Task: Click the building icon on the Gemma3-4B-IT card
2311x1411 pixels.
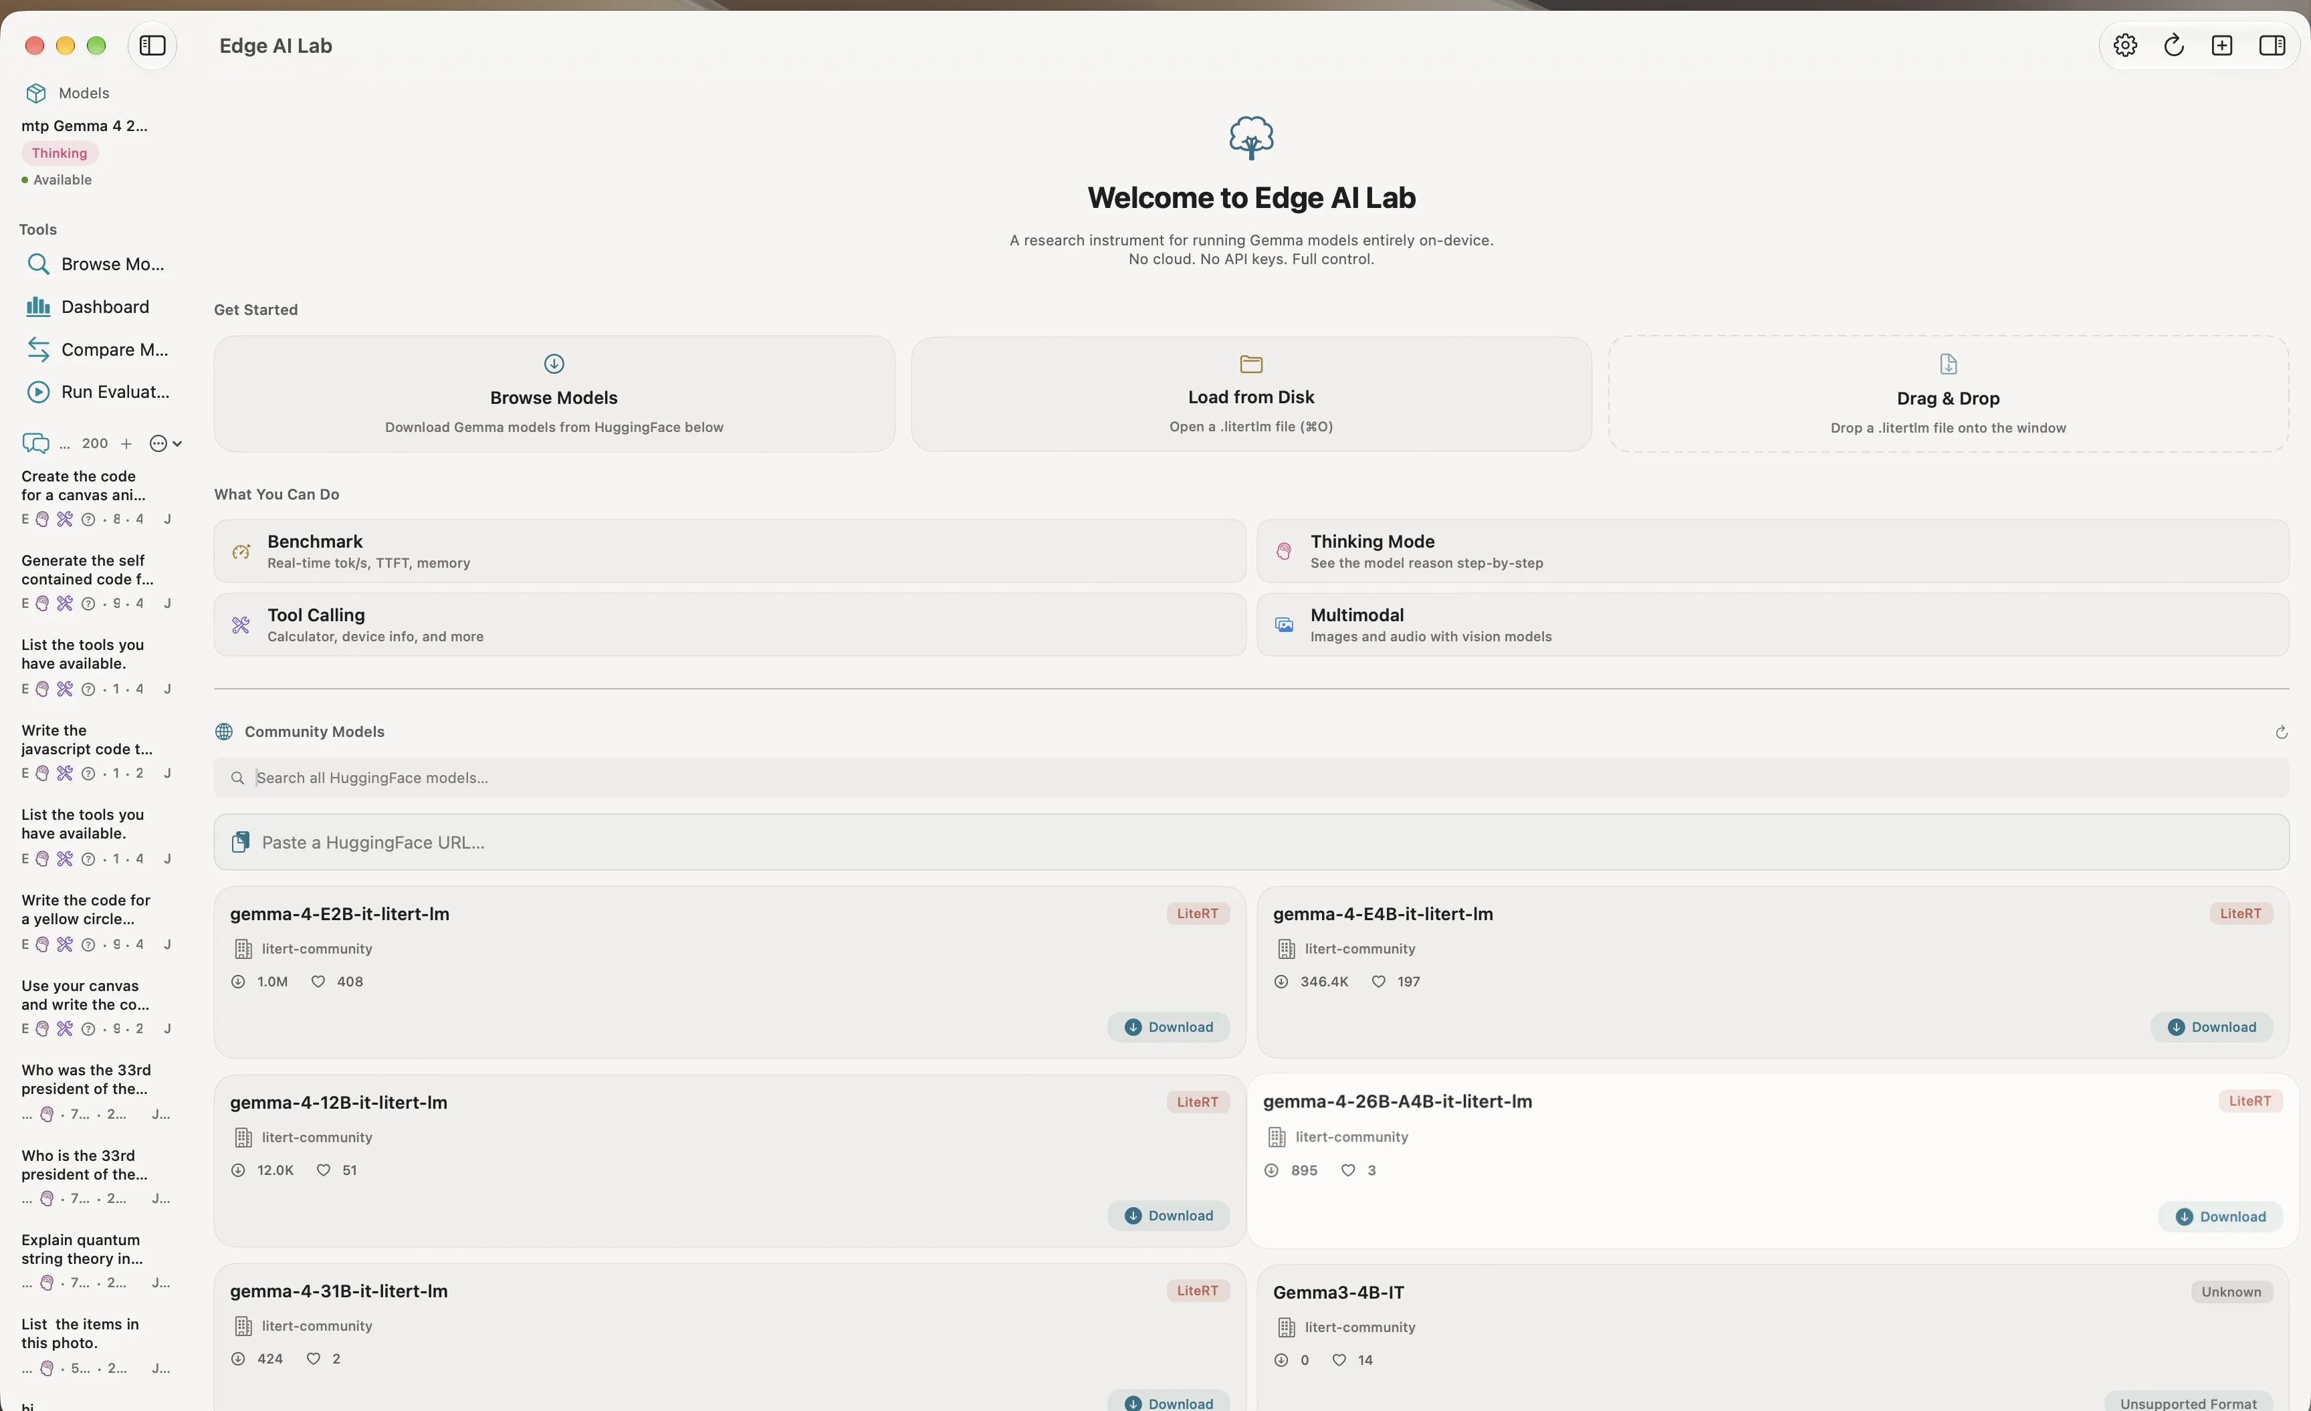Action: pos(1286,1327)
